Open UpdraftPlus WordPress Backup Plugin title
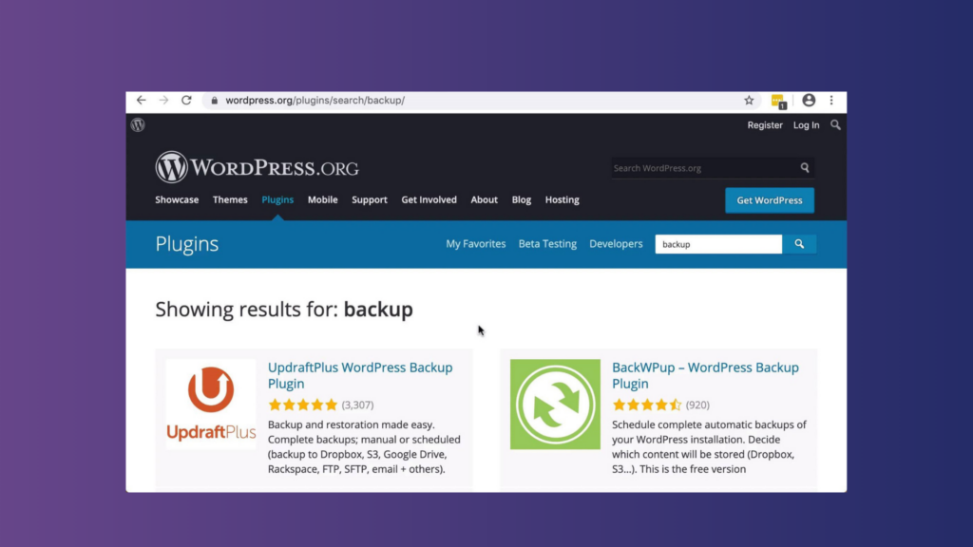973x547 pixels. (x=360, y=375)
